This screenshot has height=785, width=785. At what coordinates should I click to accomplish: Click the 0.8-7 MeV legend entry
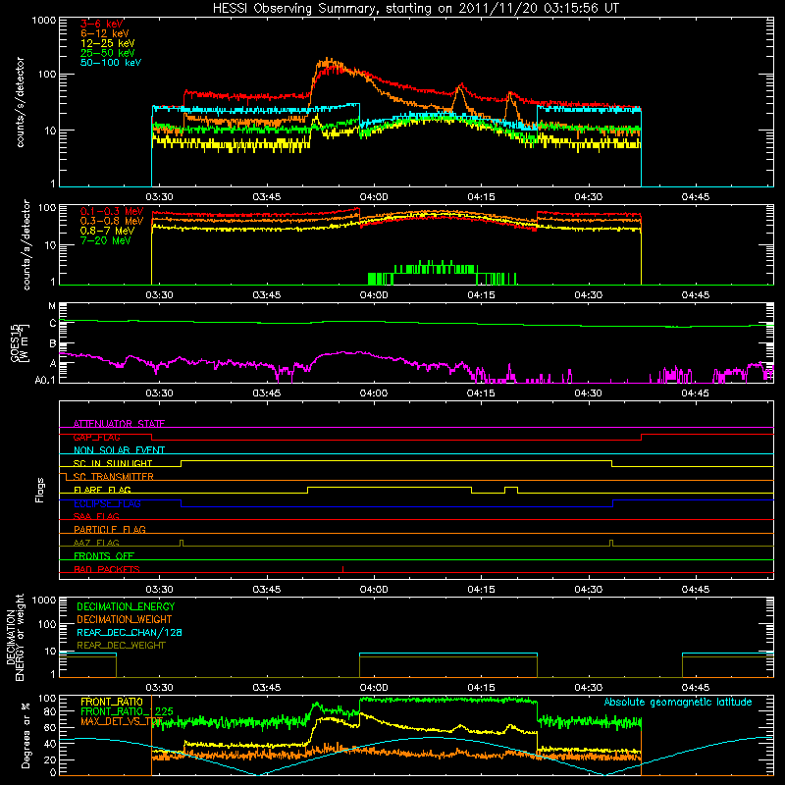(107, 231)
